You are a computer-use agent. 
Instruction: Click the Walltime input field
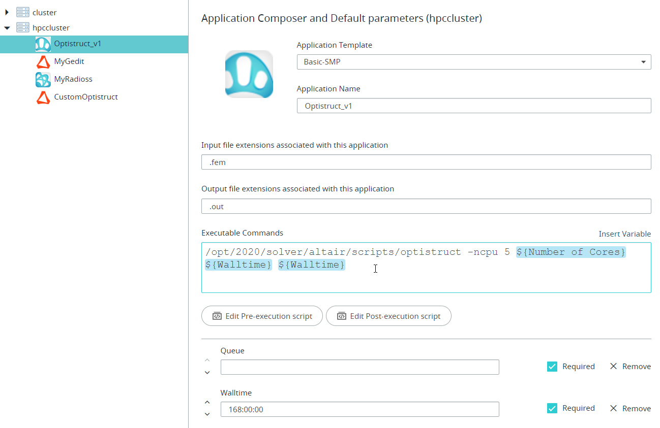(x=360, y=409)
